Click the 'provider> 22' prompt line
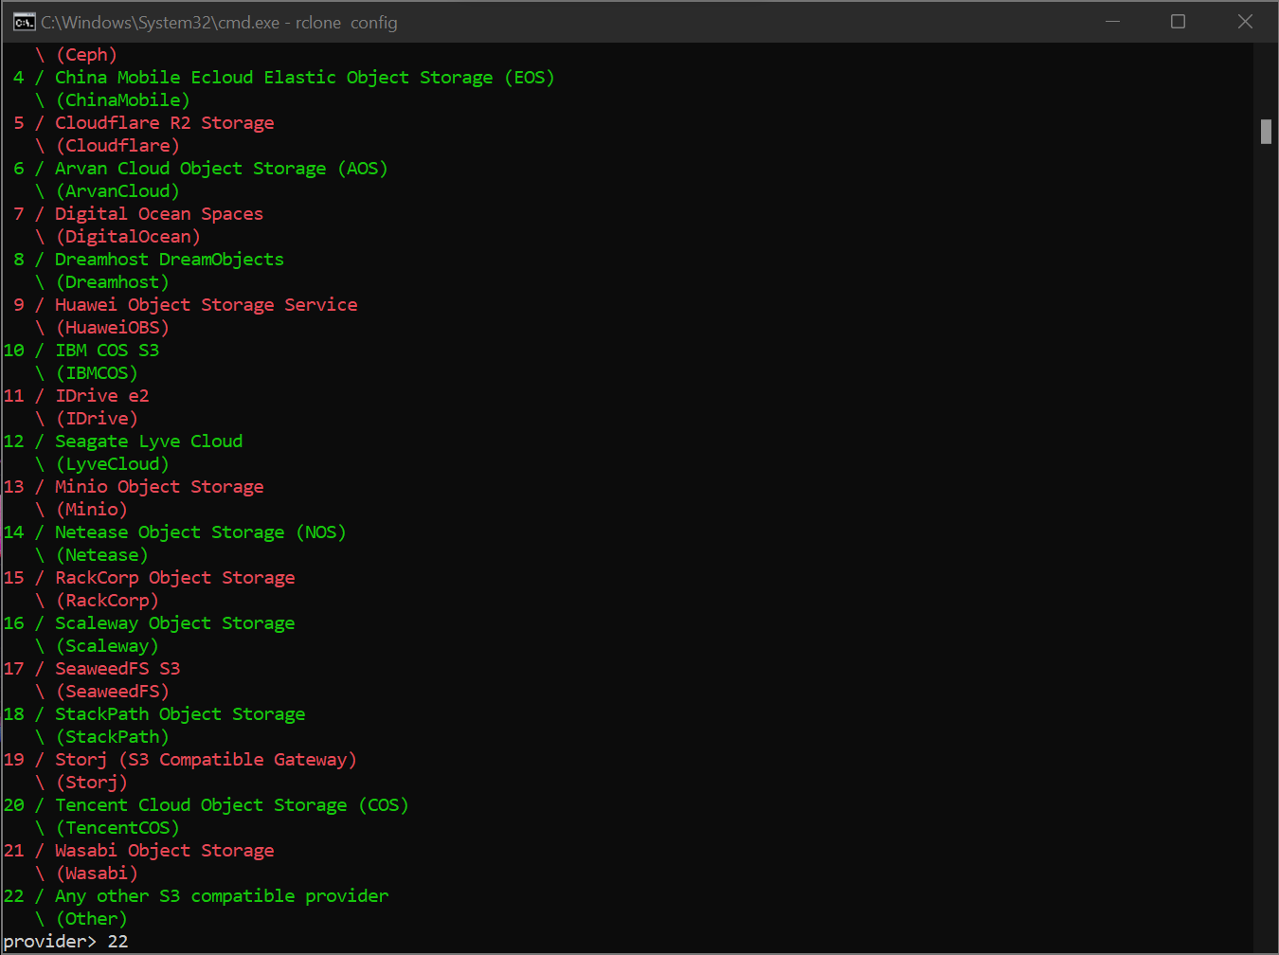 tap(65, 942)
